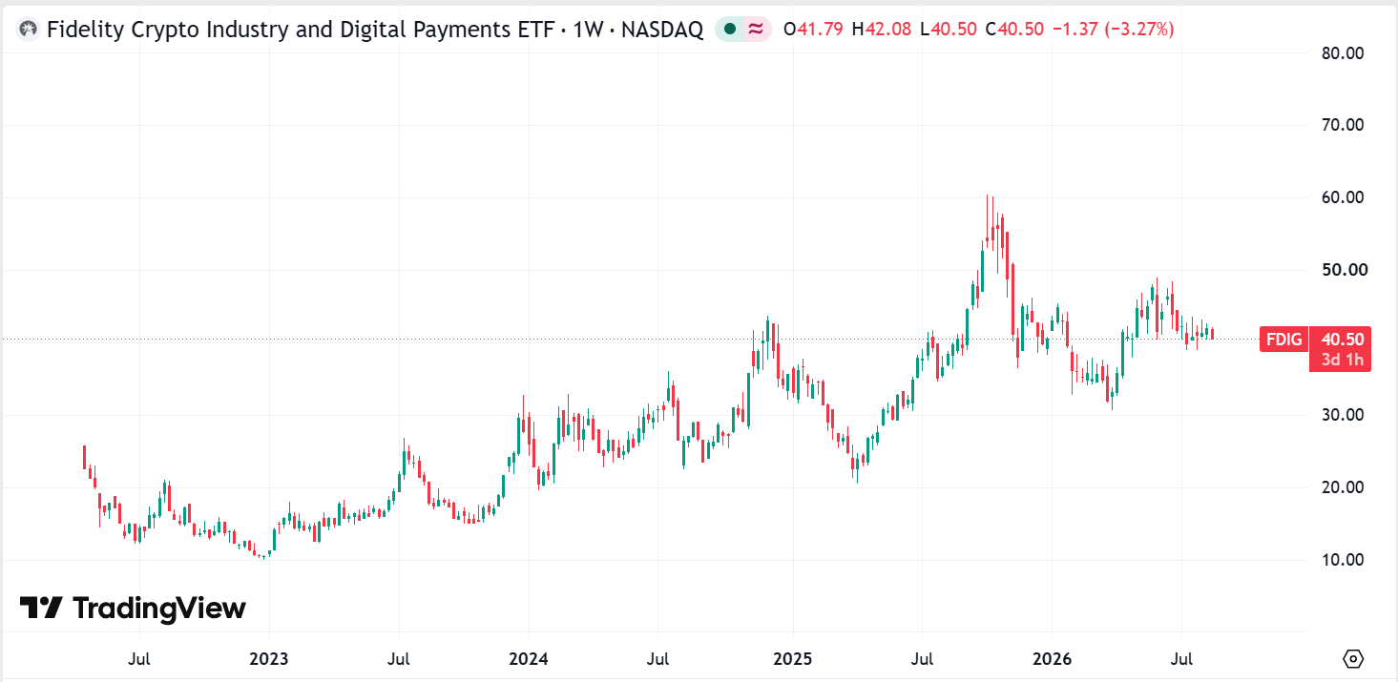Open chart settings hexagon icon at bottom right
Viewport: 1398px width, 682px height.
tap(1353, 658)
